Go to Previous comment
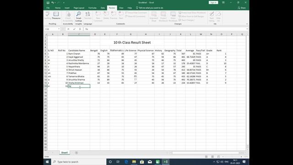 pyautogui.click(x=114, y=16)
